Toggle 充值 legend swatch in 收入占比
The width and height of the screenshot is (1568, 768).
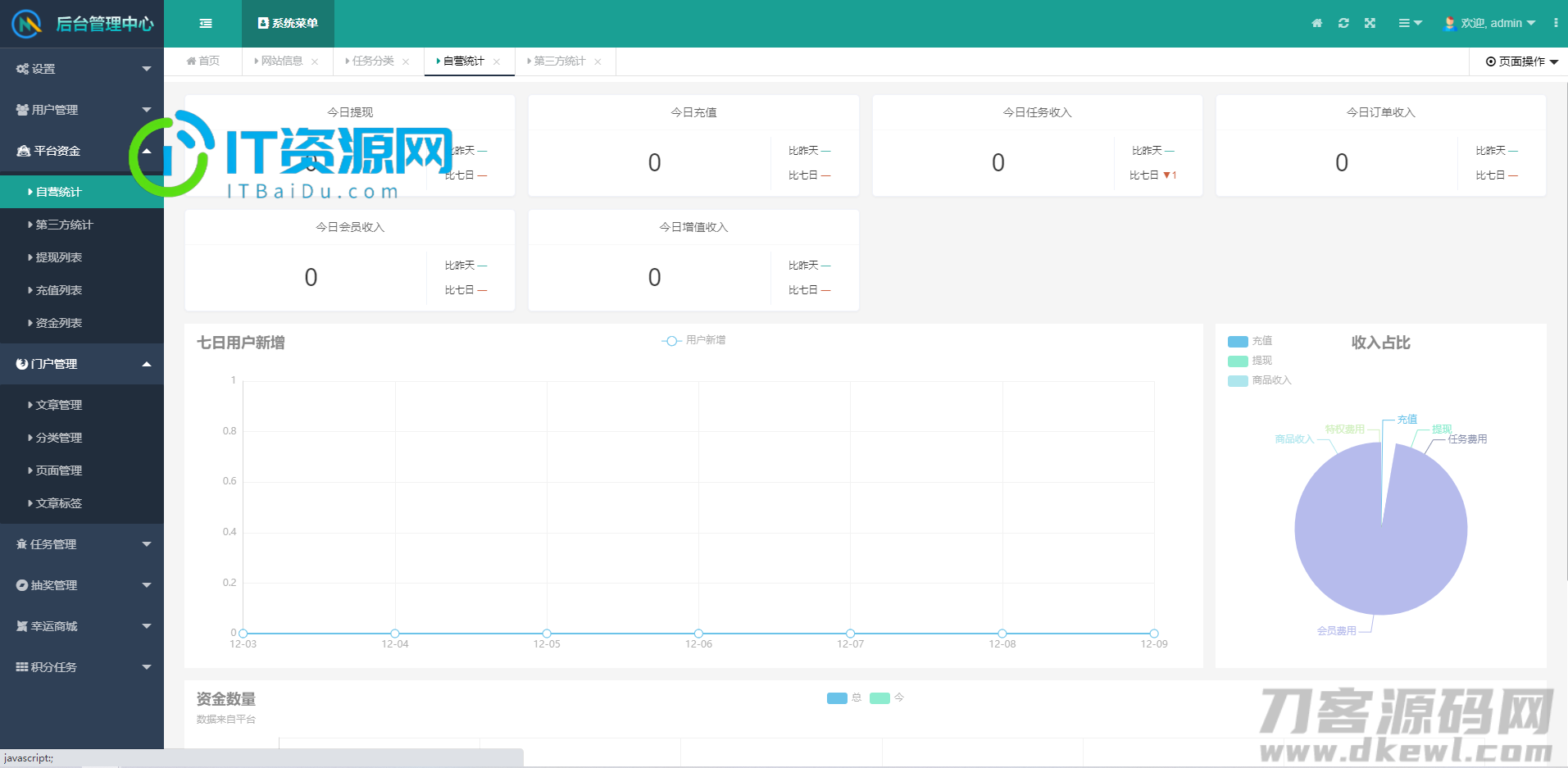point(1238,342)
